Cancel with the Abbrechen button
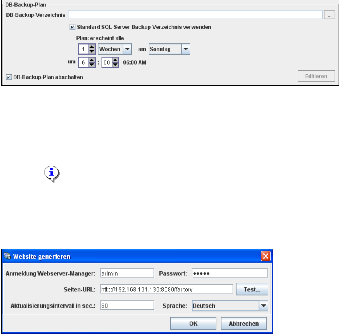339x334 pixels. click(244, 323)
